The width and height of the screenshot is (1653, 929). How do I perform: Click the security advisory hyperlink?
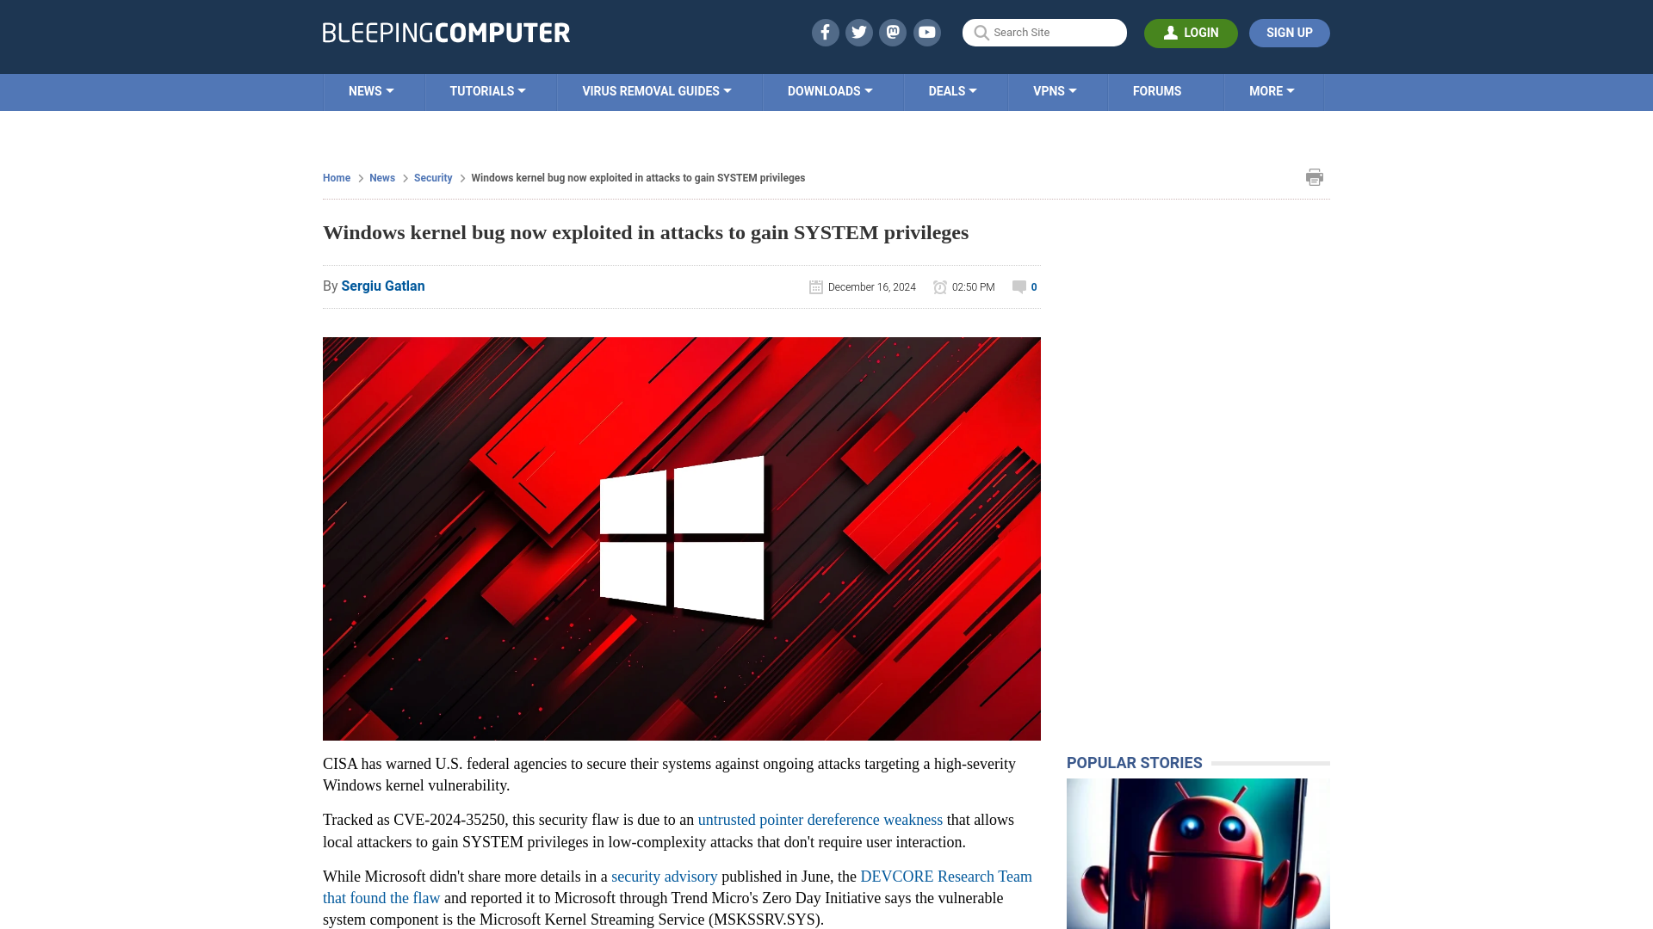tap(664, 876)
